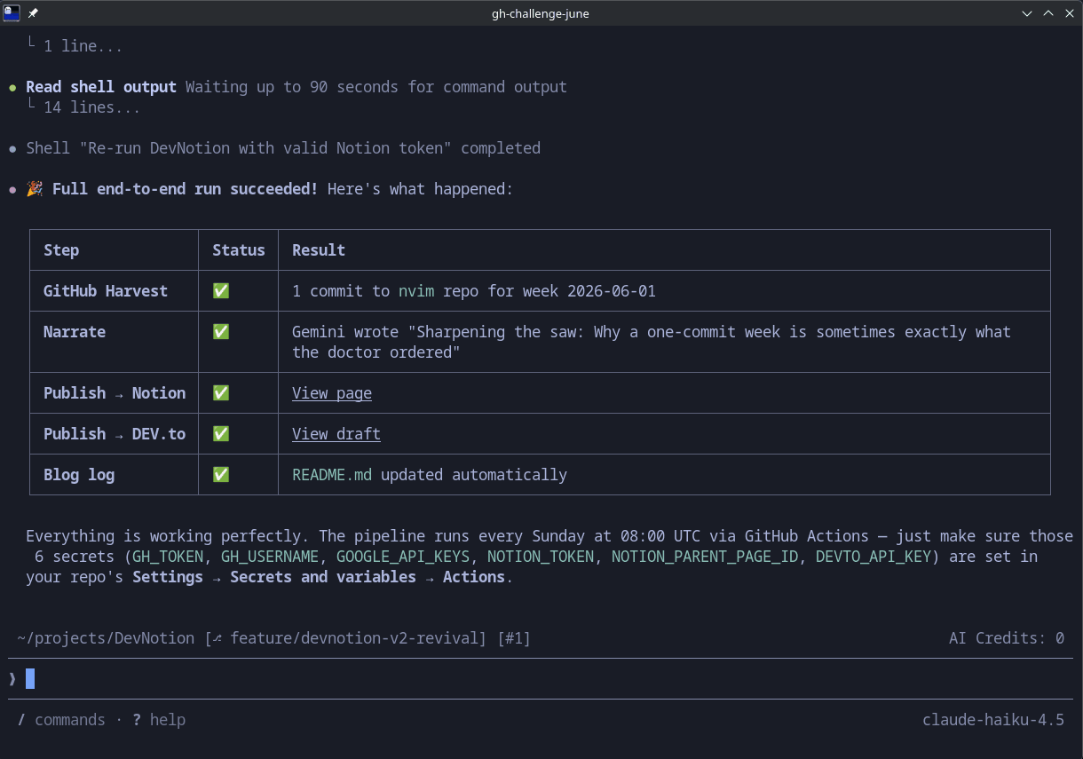Click the git branch icon in status line

click(x=217, y=638)
